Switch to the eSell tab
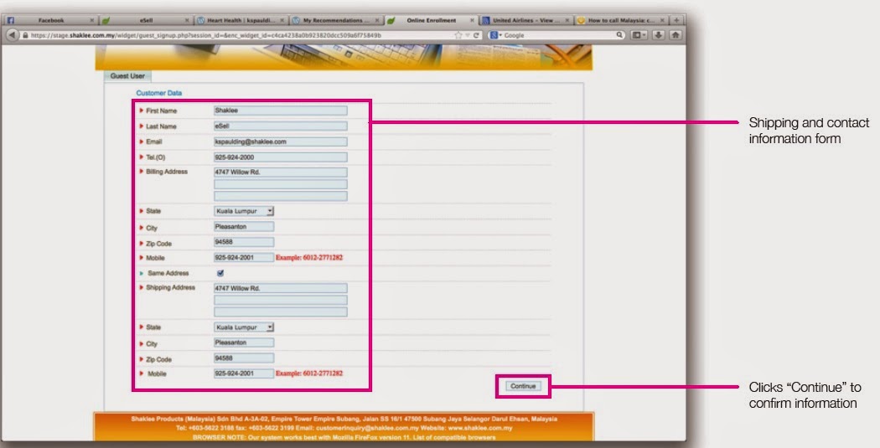This screenshot has height=448, width=880. point(146,20)
